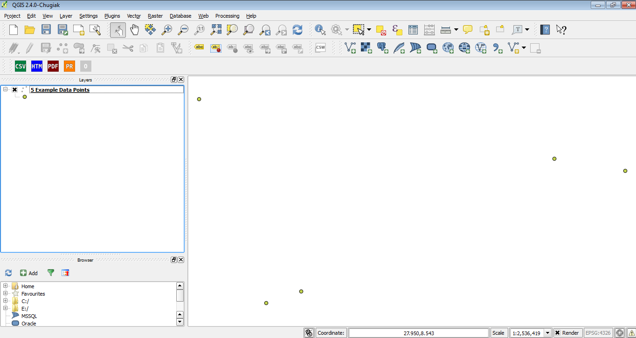This screenshot has width=636, height=338.
Task: Click the Show Bookmarks icon
Action: [x=500, y=30]
